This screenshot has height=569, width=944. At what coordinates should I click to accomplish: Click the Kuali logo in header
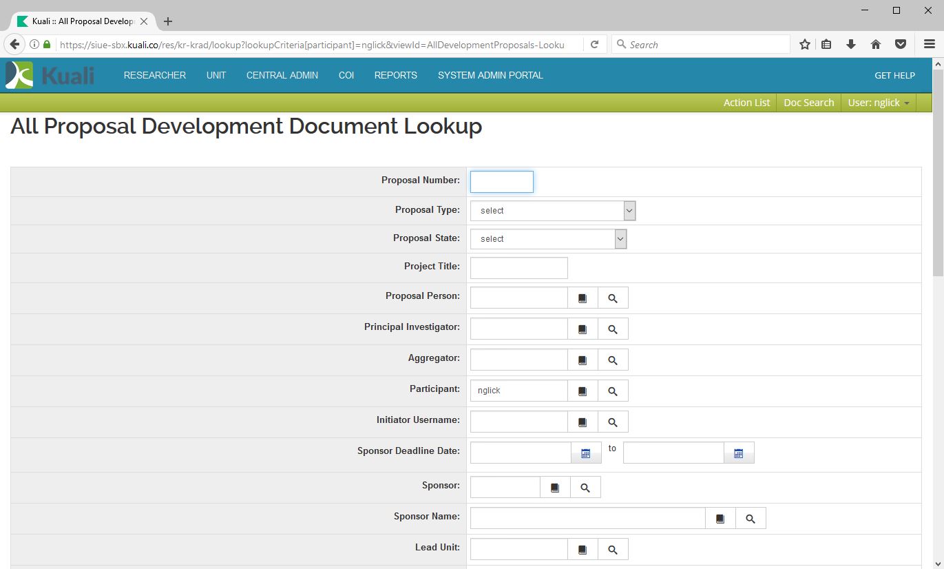coord(50,75)
